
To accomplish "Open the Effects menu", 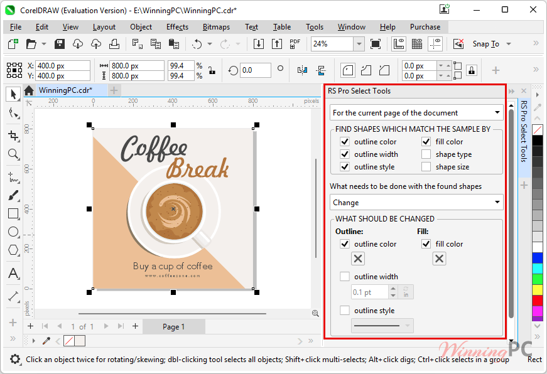I will 177,27.
